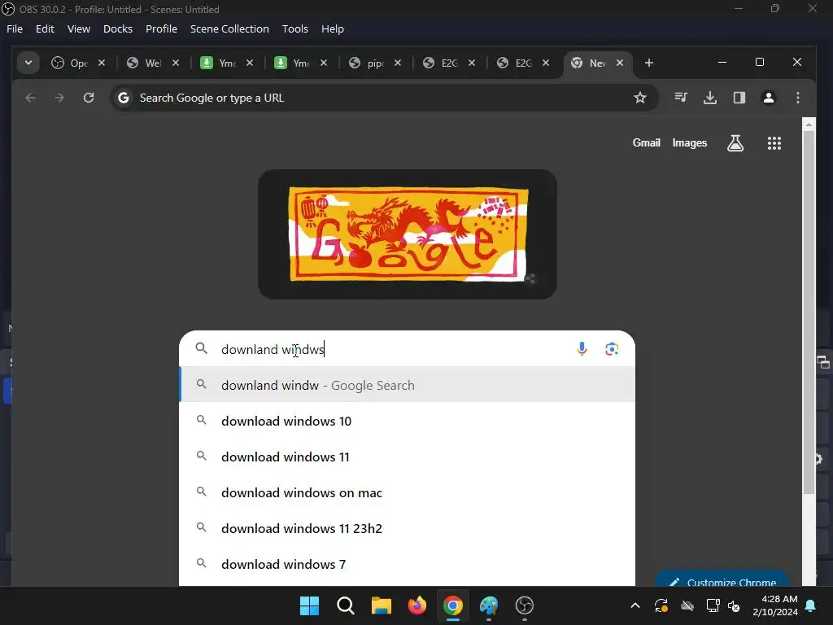Open the OBS File menu
Viewport: 833px width, 625px height.
tap(15, 28)
